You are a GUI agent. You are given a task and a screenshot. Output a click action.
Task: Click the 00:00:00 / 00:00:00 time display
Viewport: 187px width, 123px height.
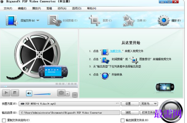pos(66,84)
